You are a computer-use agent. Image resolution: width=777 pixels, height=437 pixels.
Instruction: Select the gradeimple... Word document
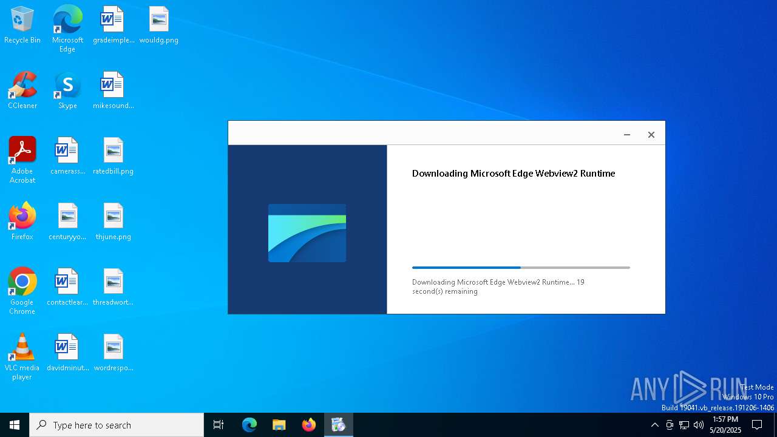click(x=114, y=25)
